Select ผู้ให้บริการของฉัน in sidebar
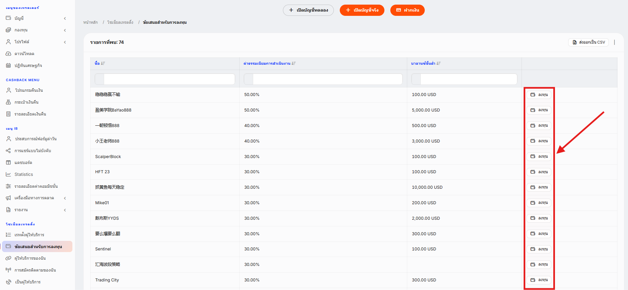 (x=30, y=258)
